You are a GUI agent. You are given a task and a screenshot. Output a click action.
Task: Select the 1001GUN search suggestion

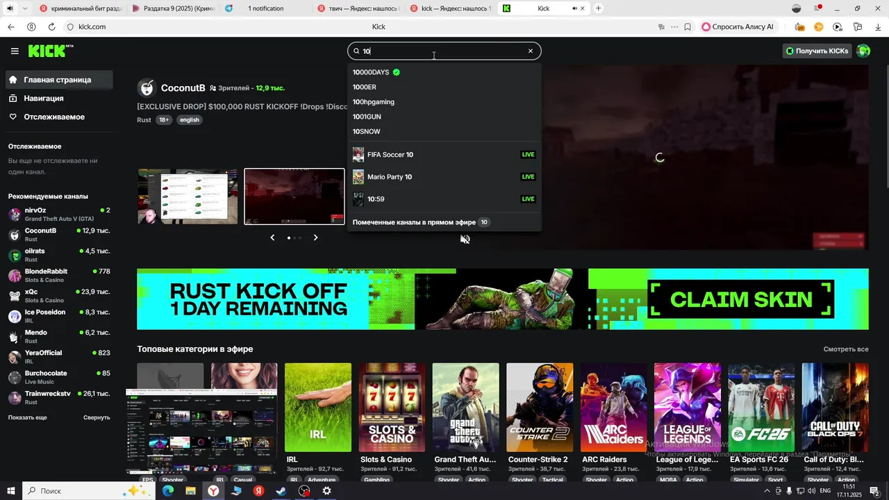[x=444, y=117]
